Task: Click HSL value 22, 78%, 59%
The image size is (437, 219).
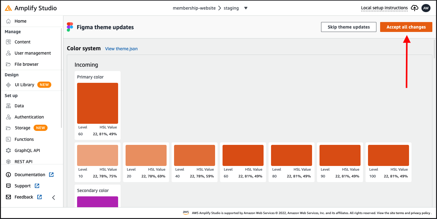Action: coord(202,176)
